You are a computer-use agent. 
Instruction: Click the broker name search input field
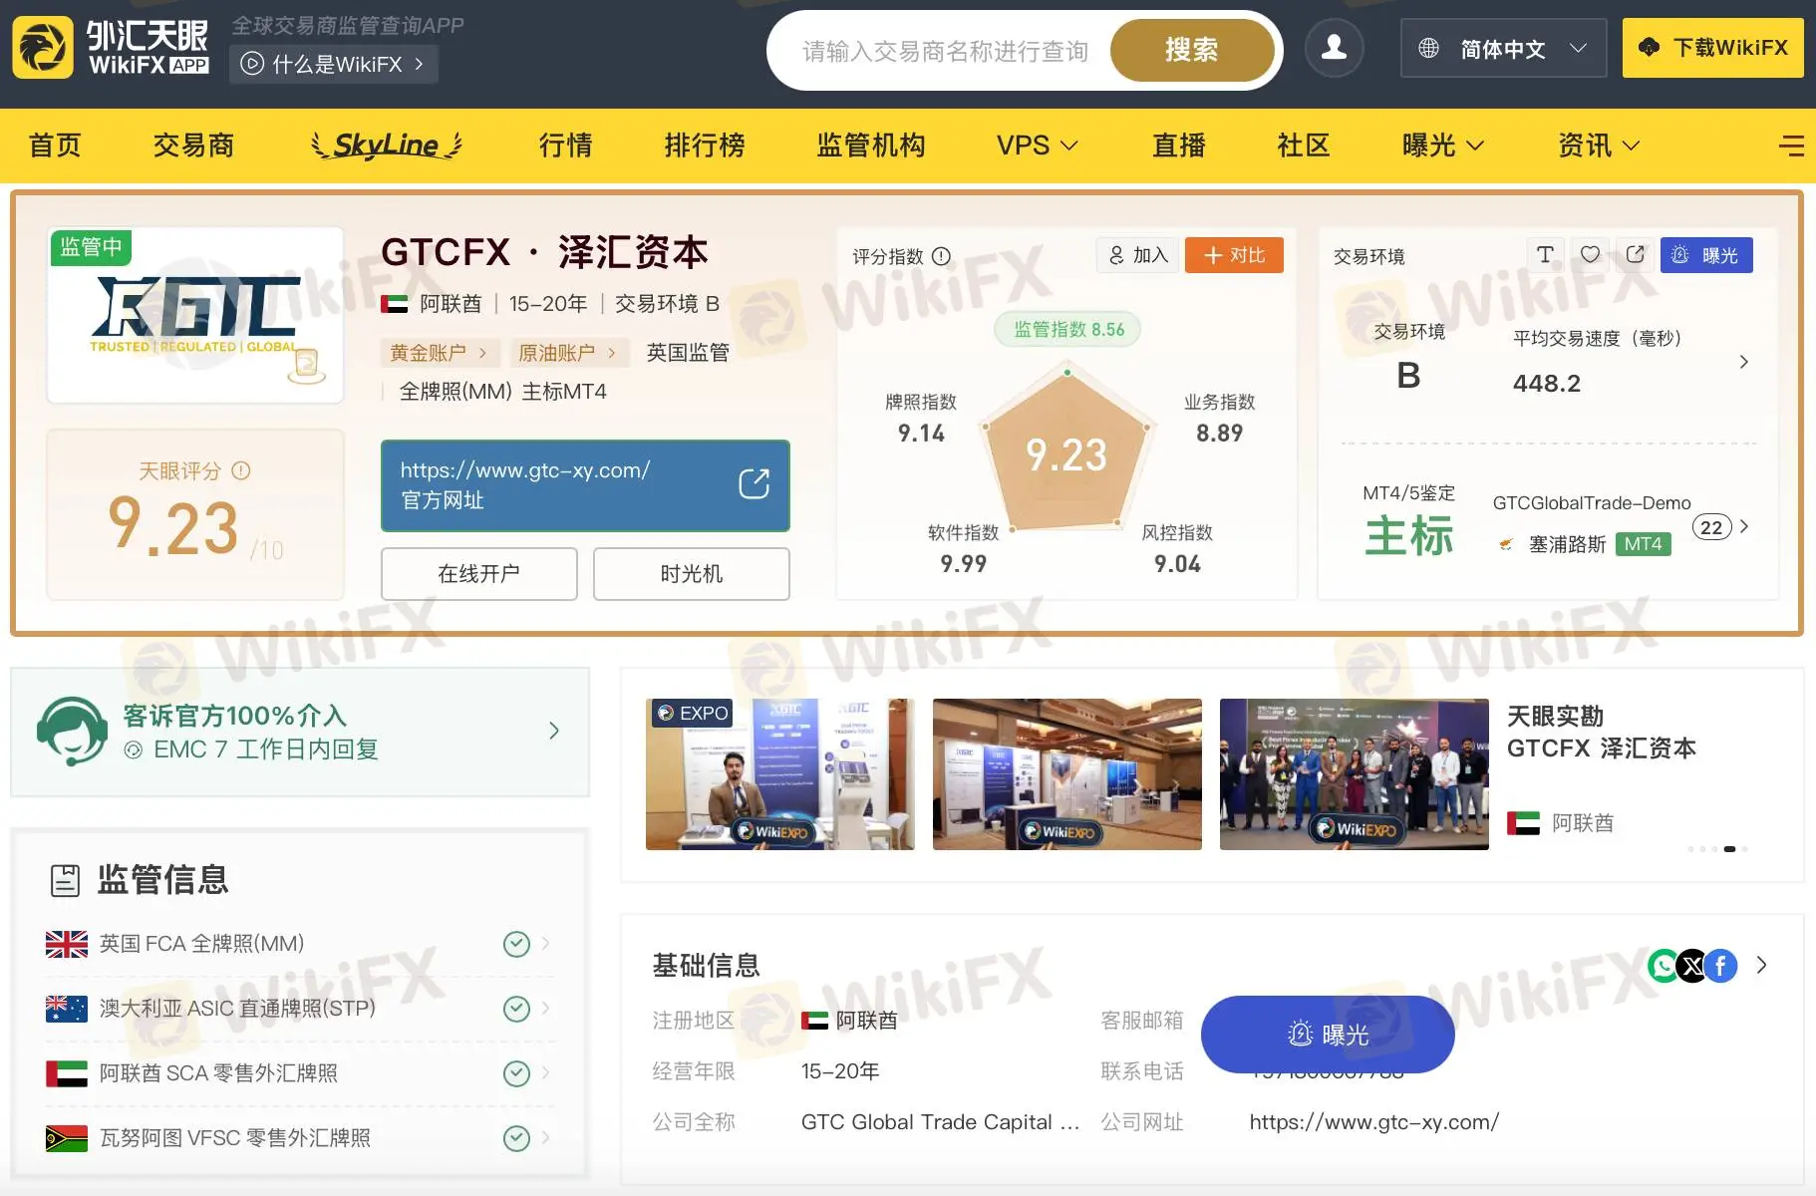(945, 51)
